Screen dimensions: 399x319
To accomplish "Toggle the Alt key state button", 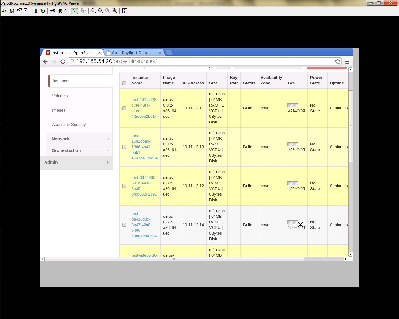I will click(x=75, y=11).
